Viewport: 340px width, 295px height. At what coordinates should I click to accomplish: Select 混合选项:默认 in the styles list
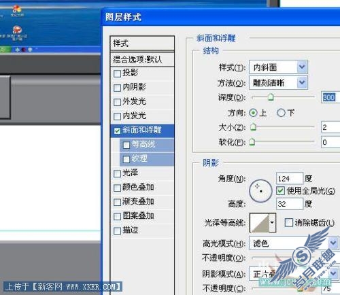(x=142, y=60)
